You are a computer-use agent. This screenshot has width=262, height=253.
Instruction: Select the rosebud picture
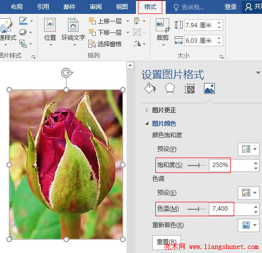66,165
